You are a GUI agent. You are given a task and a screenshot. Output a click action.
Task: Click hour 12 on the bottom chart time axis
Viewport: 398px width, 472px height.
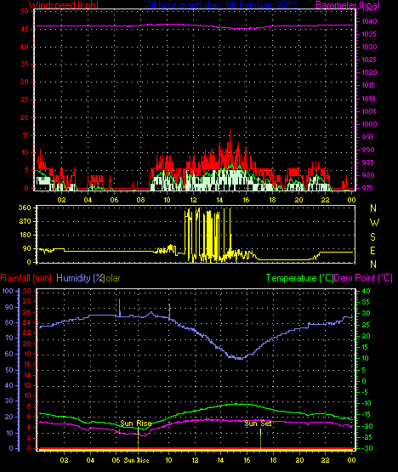(195, 460)
